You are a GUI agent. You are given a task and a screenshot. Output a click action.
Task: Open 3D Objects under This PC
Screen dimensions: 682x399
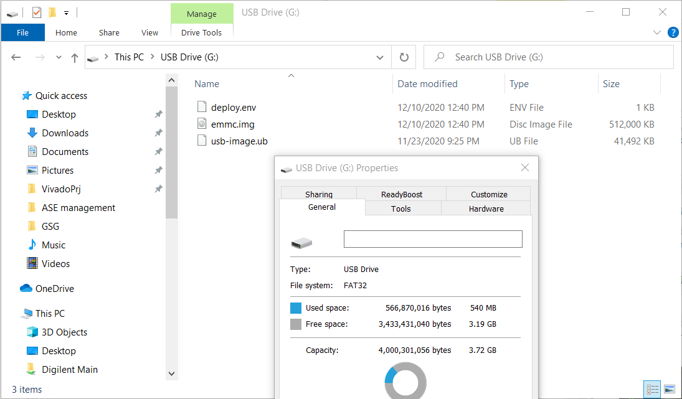[x=64, y=332]
